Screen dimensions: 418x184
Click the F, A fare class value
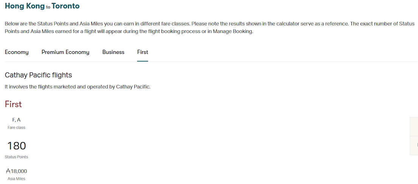coord(16,120)
